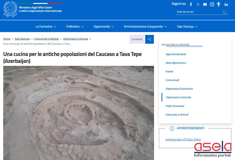Select Diplomazia Economica in the sidebar

[179, 89]
